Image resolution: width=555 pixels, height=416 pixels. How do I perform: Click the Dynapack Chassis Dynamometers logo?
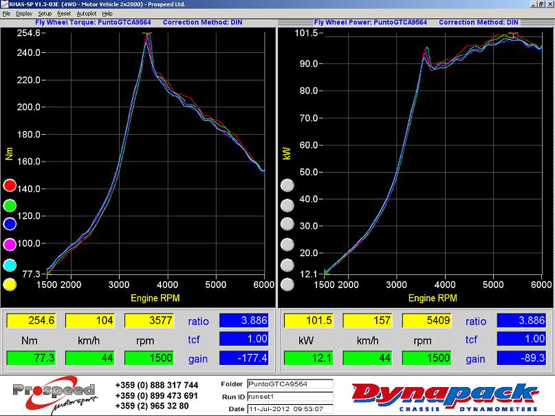(x=444, y=396)
